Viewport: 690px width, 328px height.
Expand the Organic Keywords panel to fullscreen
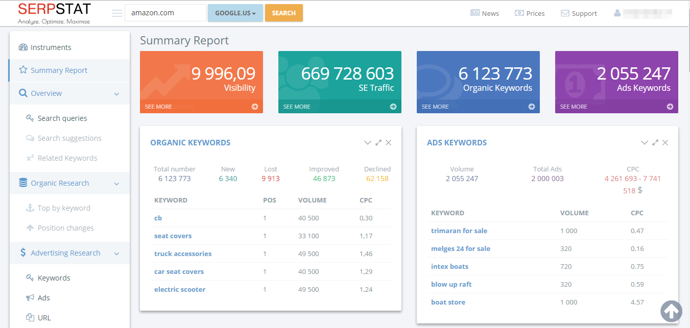(x=378, y=143)
